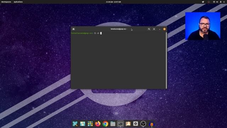Click the display icon in top bar
Screen dimensions: 227x128
(x=214, y=2)
